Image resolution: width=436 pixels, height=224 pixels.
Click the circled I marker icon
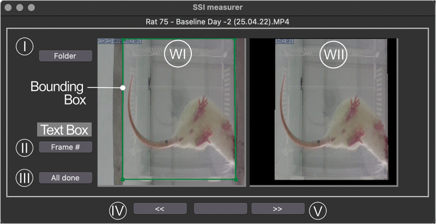tap(25, 47)
